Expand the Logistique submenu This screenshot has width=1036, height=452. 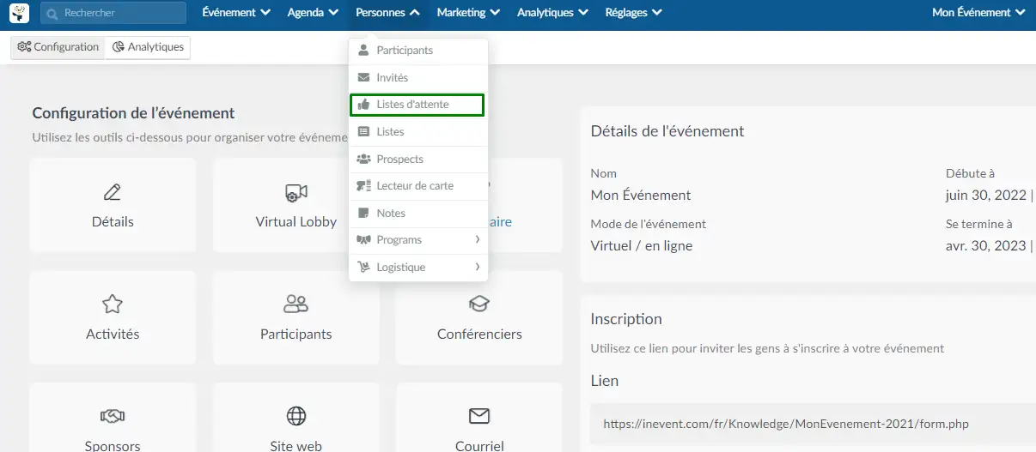click(418, 268)
